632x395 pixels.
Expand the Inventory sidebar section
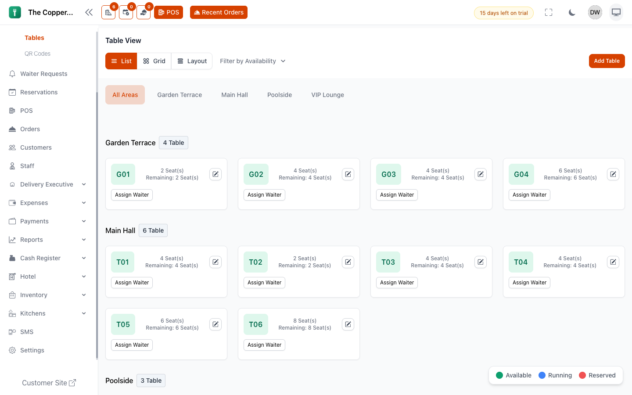(x=47, y=295)
